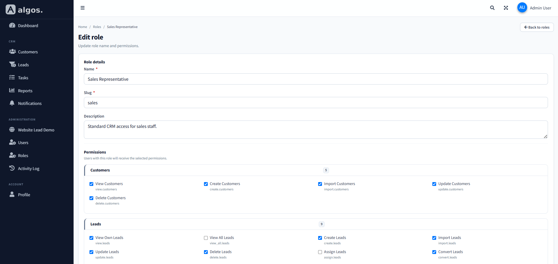This screenshot has width=558, height=264.
Task: Click the Leads group header
Action: tap(316, 224)
